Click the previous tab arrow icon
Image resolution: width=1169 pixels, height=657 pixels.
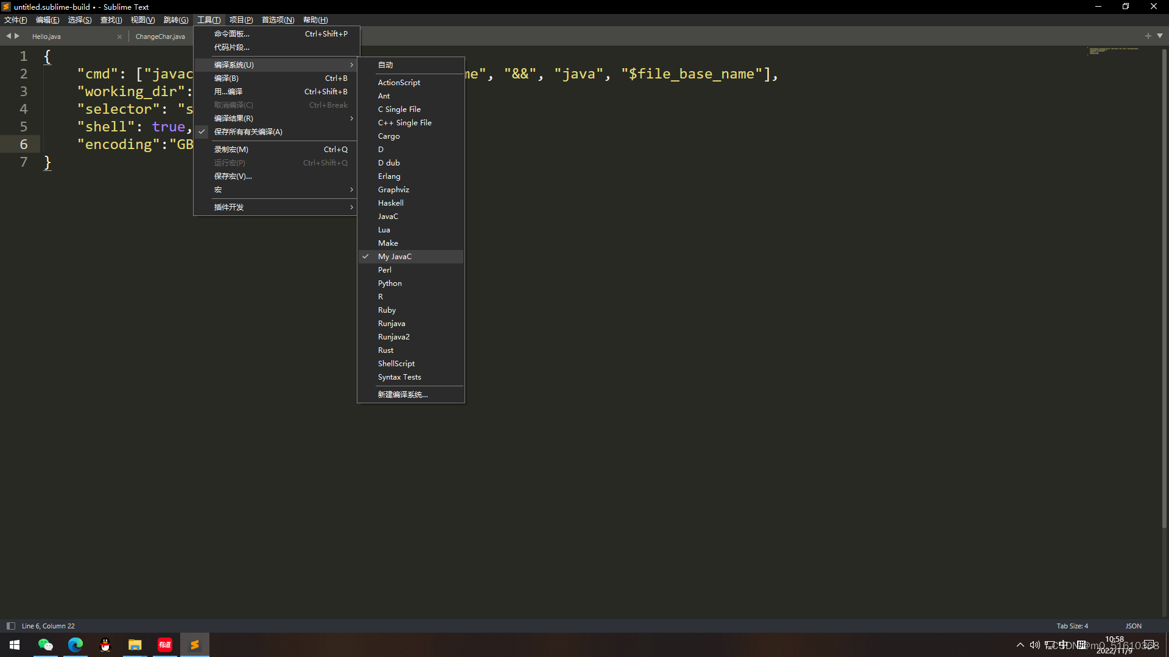9,36
